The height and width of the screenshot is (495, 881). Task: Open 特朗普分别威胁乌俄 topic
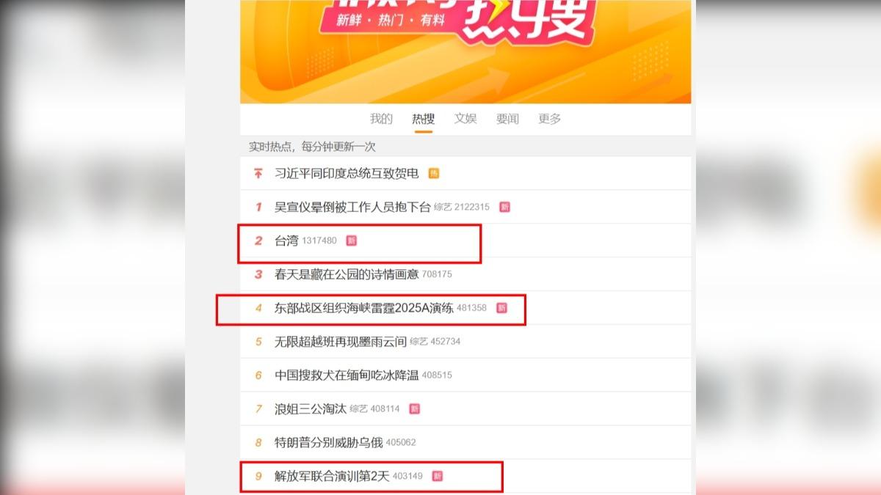coord(328,443)
